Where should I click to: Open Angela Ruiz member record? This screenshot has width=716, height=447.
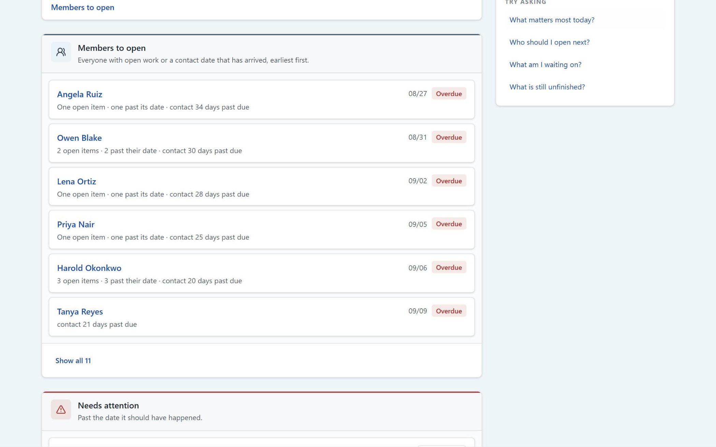pos(79,94)
